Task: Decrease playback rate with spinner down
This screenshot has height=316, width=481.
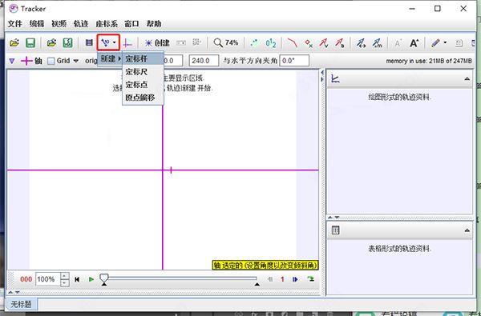Action: (x=64, y=282)
